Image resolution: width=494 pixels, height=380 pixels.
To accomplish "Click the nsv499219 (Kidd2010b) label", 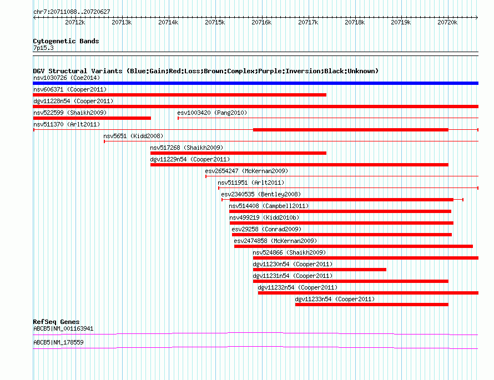I will [264, 217].
